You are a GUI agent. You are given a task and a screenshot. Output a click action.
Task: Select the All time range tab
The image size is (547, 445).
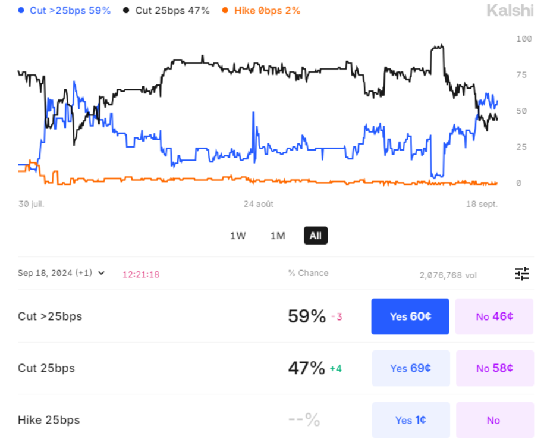tap(315, 236)
